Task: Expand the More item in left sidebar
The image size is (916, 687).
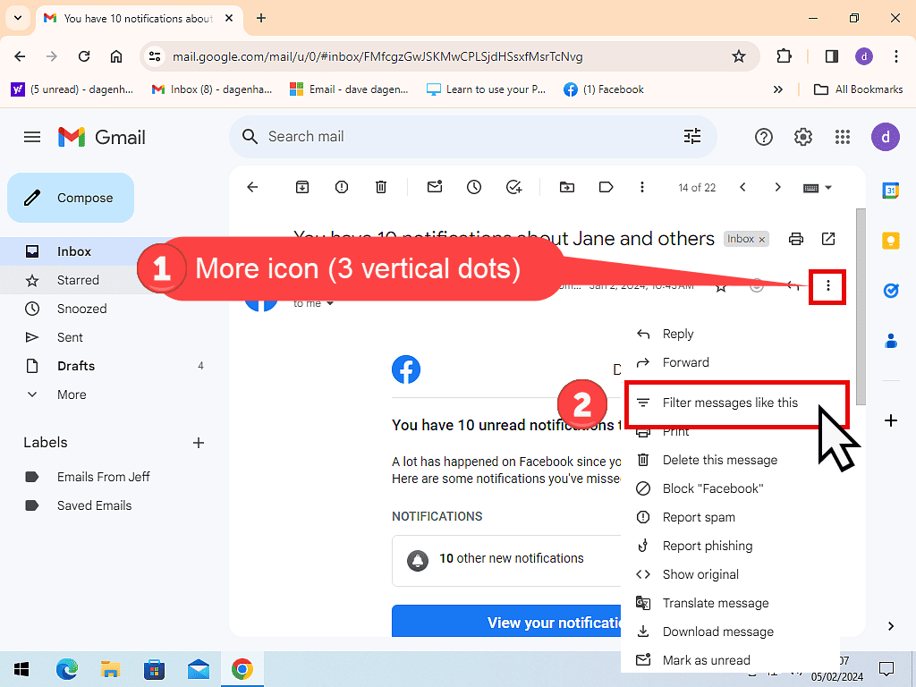Action: tap(72, 394)
